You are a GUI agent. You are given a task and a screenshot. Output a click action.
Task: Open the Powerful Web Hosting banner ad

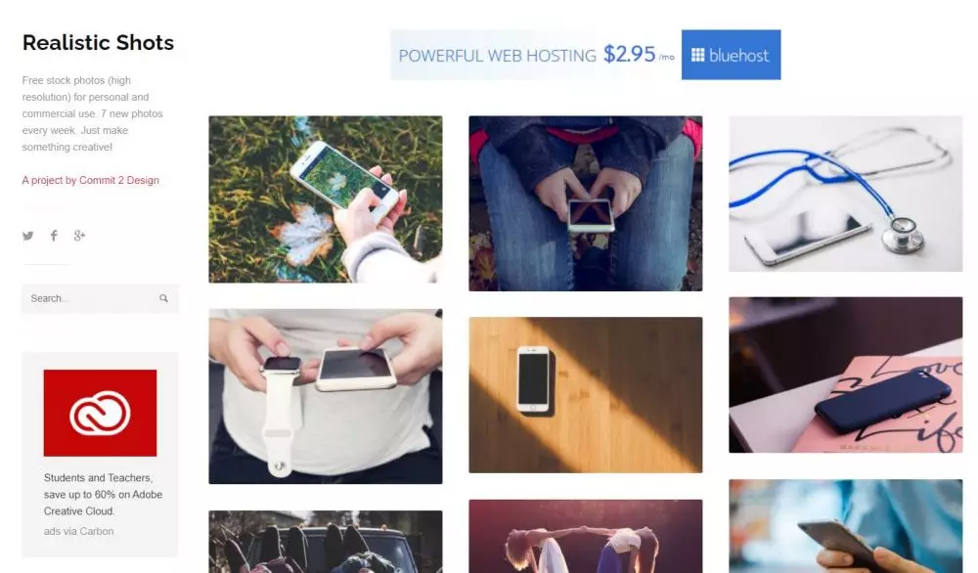pos(585,55)
